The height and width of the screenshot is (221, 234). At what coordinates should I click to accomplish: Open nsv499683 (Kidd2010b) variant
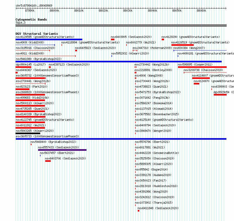pos(32,98)
